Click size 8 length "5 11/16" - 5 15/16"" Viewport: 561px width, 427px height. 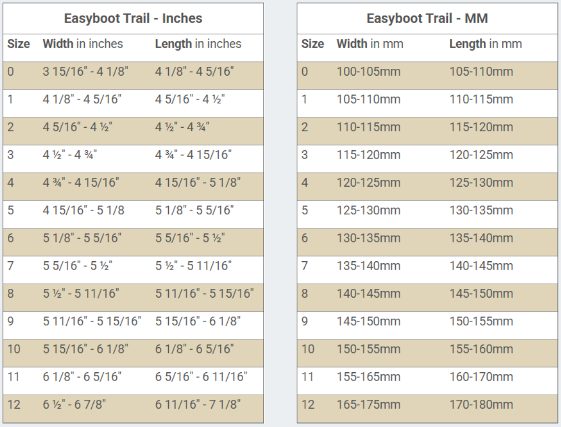(x=204, y=294)
